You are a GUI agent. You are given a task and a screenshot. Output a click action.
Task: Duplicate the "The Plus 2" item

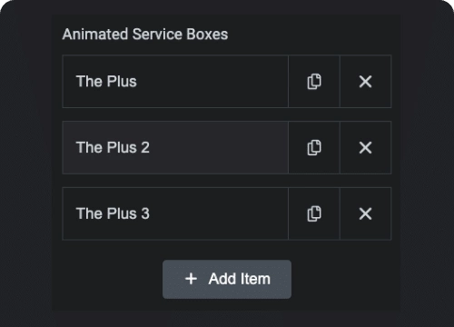point(314,148)
